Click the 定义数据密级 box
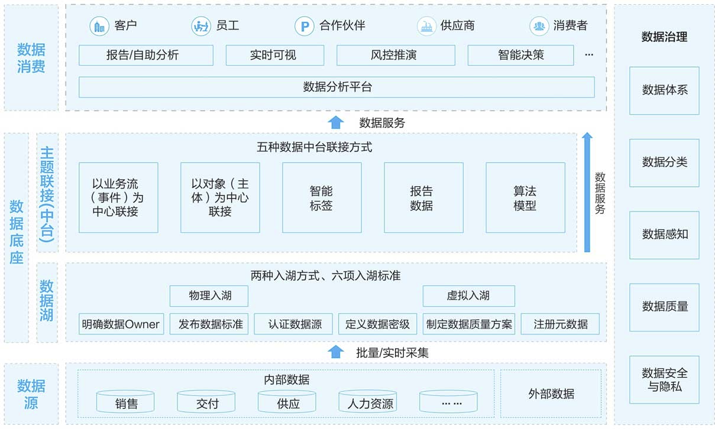 tap(378, 324)
